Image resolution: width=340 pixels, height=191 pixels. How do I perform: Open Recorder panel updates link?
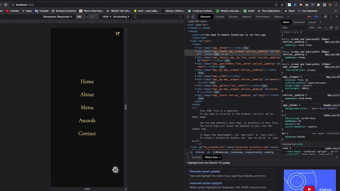(205, 171)
